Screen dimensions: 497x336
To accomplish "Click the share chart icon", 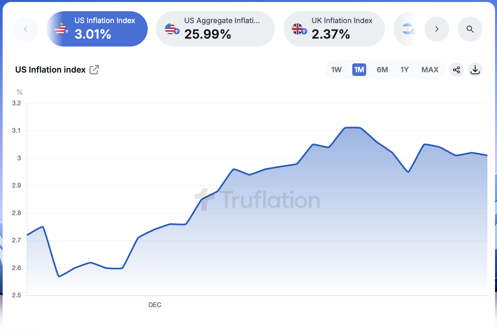I will (x=456, y=70).
